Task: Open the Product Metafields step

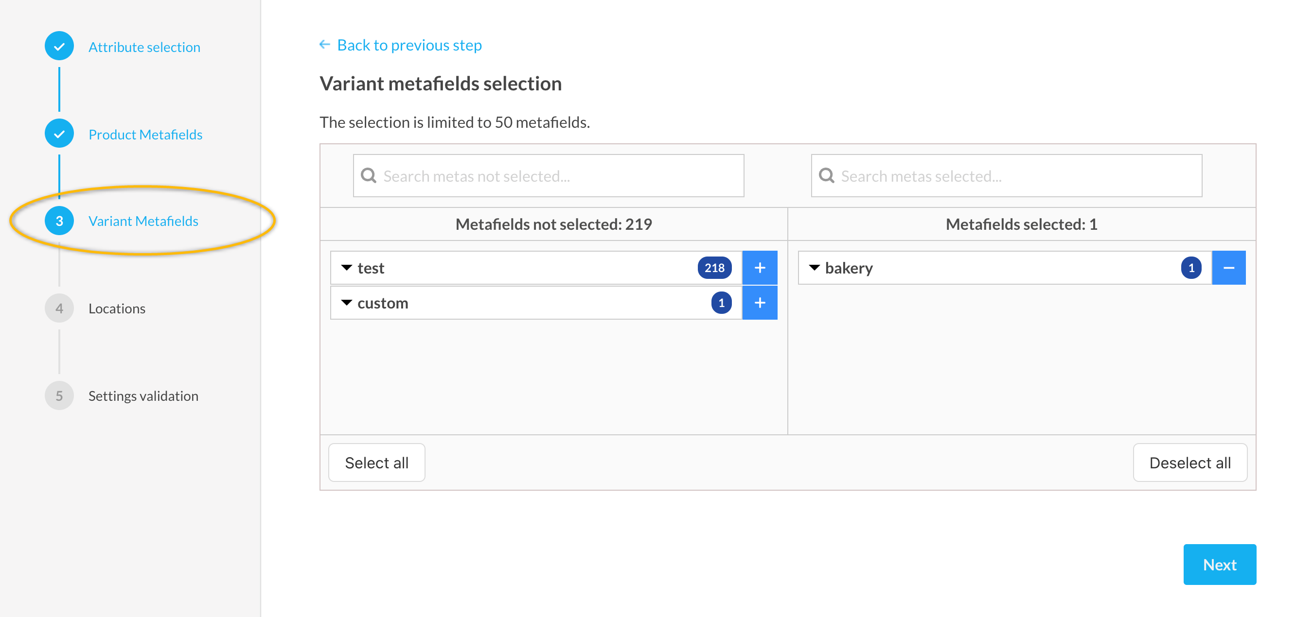Action: click(x=145, y=135)
